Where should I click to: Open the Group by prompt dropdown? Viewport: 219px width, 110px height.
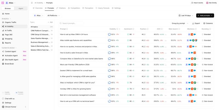180,23
